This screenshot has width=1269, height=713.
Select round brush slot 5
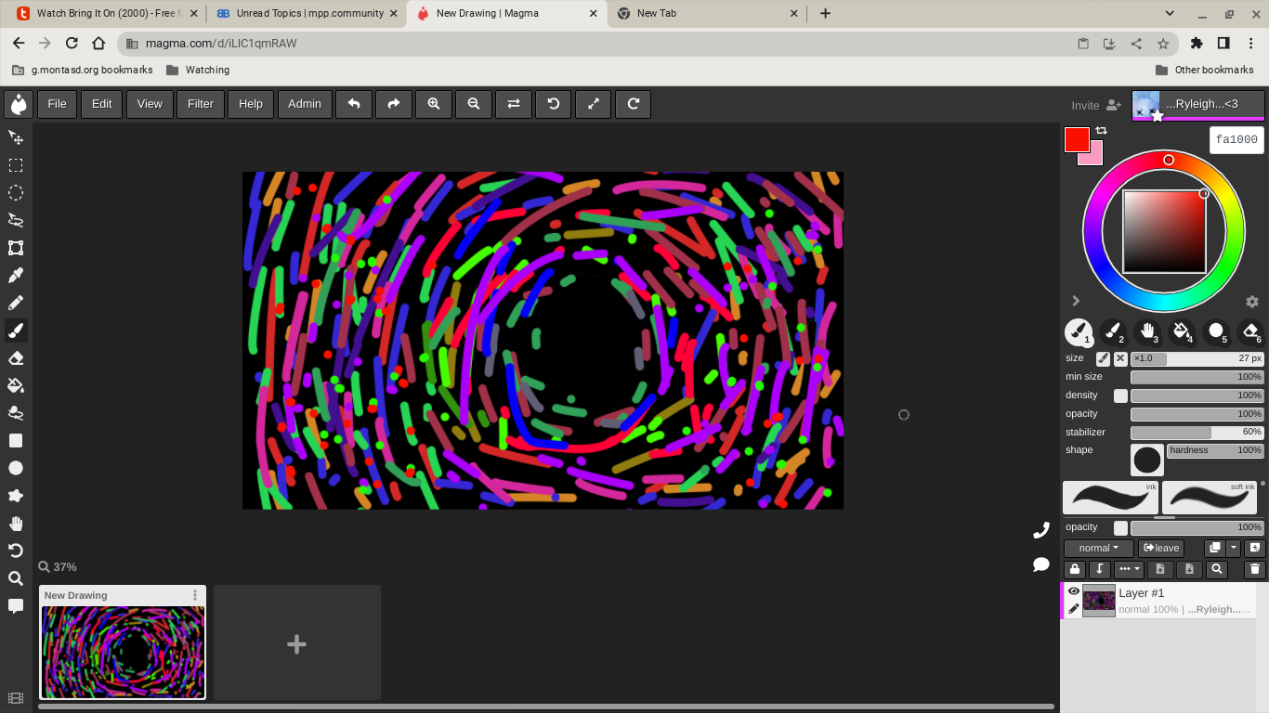click(x=1216, y=331)
